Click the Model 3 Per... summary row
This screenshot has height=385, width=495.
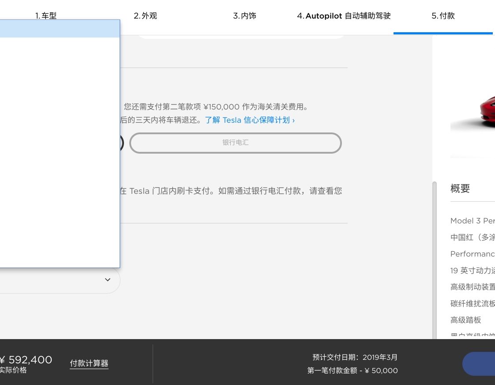pyautogui.click(x=472, y=221)
